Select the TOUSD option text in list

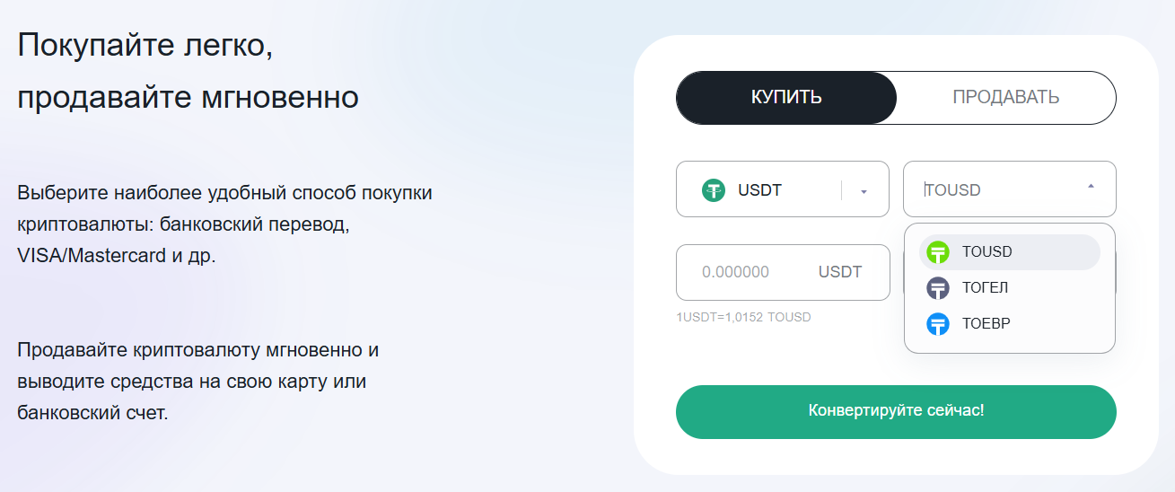click(x=986, y=252)
